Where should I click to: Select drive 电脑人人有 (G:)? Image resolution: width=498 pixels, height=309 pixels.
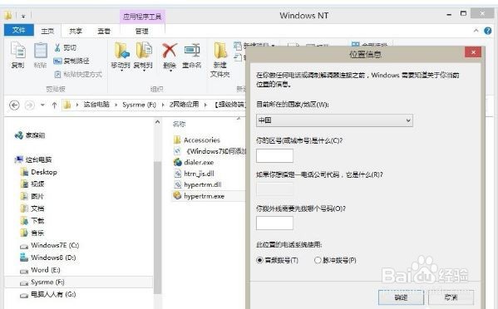click(x=48, y=294)
